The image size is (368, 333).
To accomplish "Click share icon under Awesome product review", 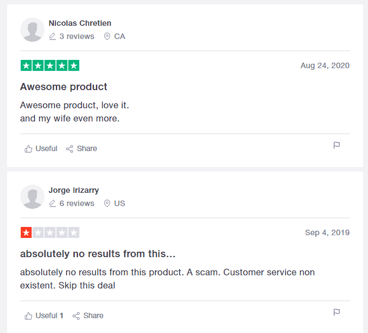I will click(69, 149).
